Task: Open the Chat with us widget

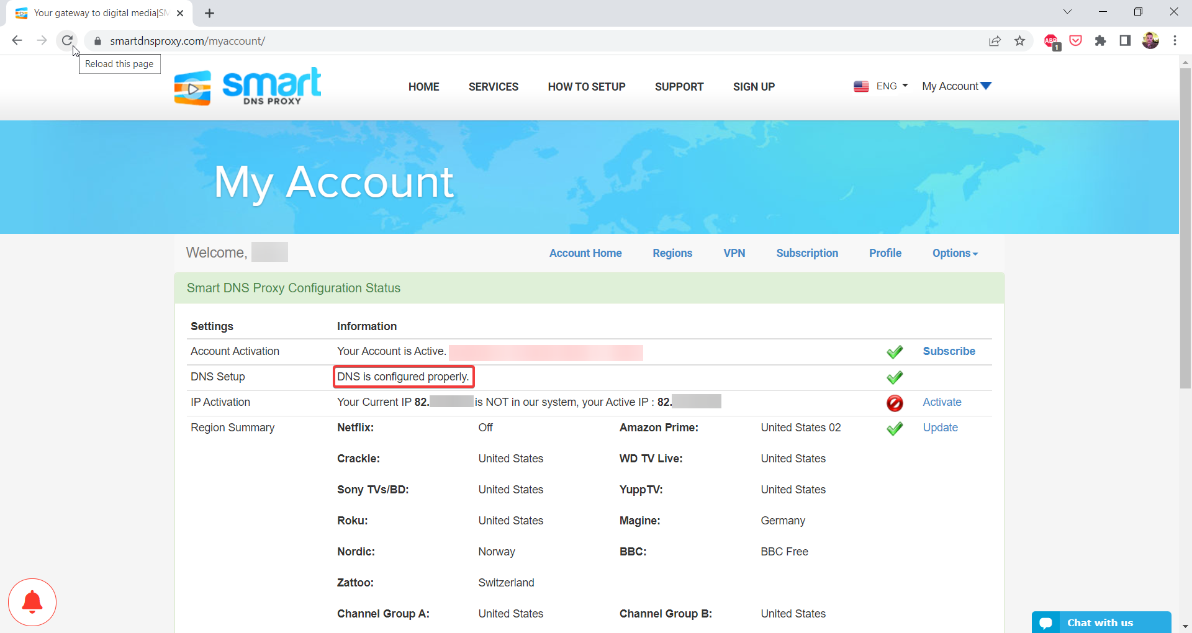Action: point(1100,622)
